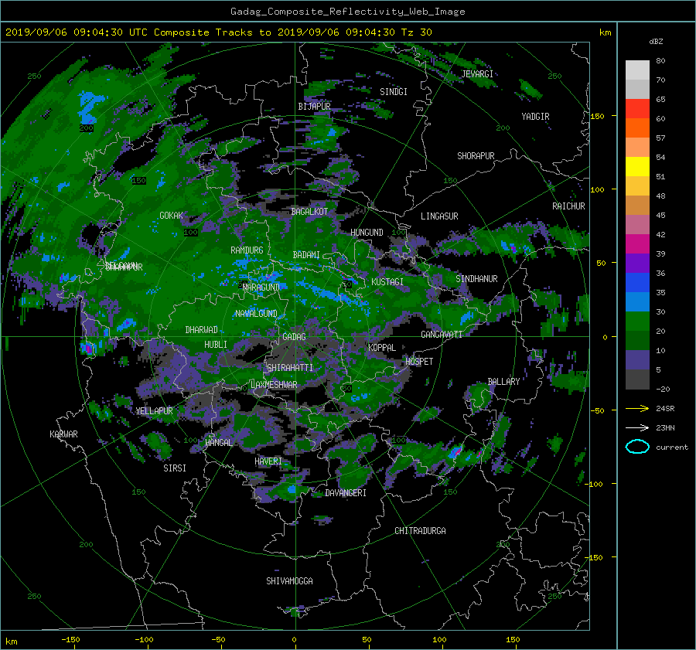Click the DAVANGERI label
The width and height of the screenshot is (696, 650).
point(346,493)
